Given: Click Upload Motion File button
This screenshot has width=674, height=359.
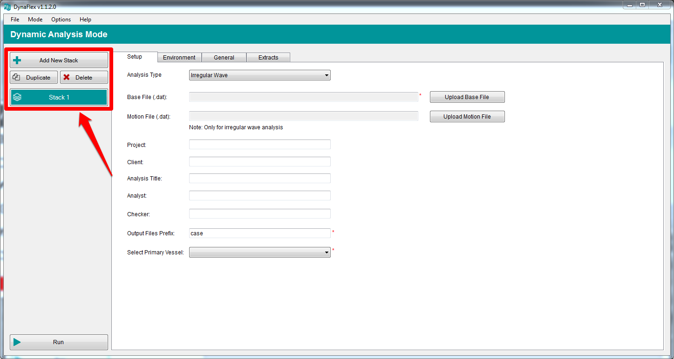Looking at the screenshot, I should tap(467, 117).
